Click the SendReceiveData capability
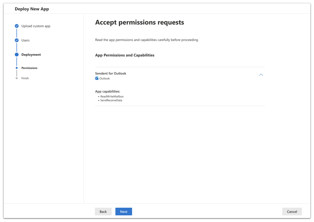This screenshot has width=314, height=222. click(x=111, y=100)
